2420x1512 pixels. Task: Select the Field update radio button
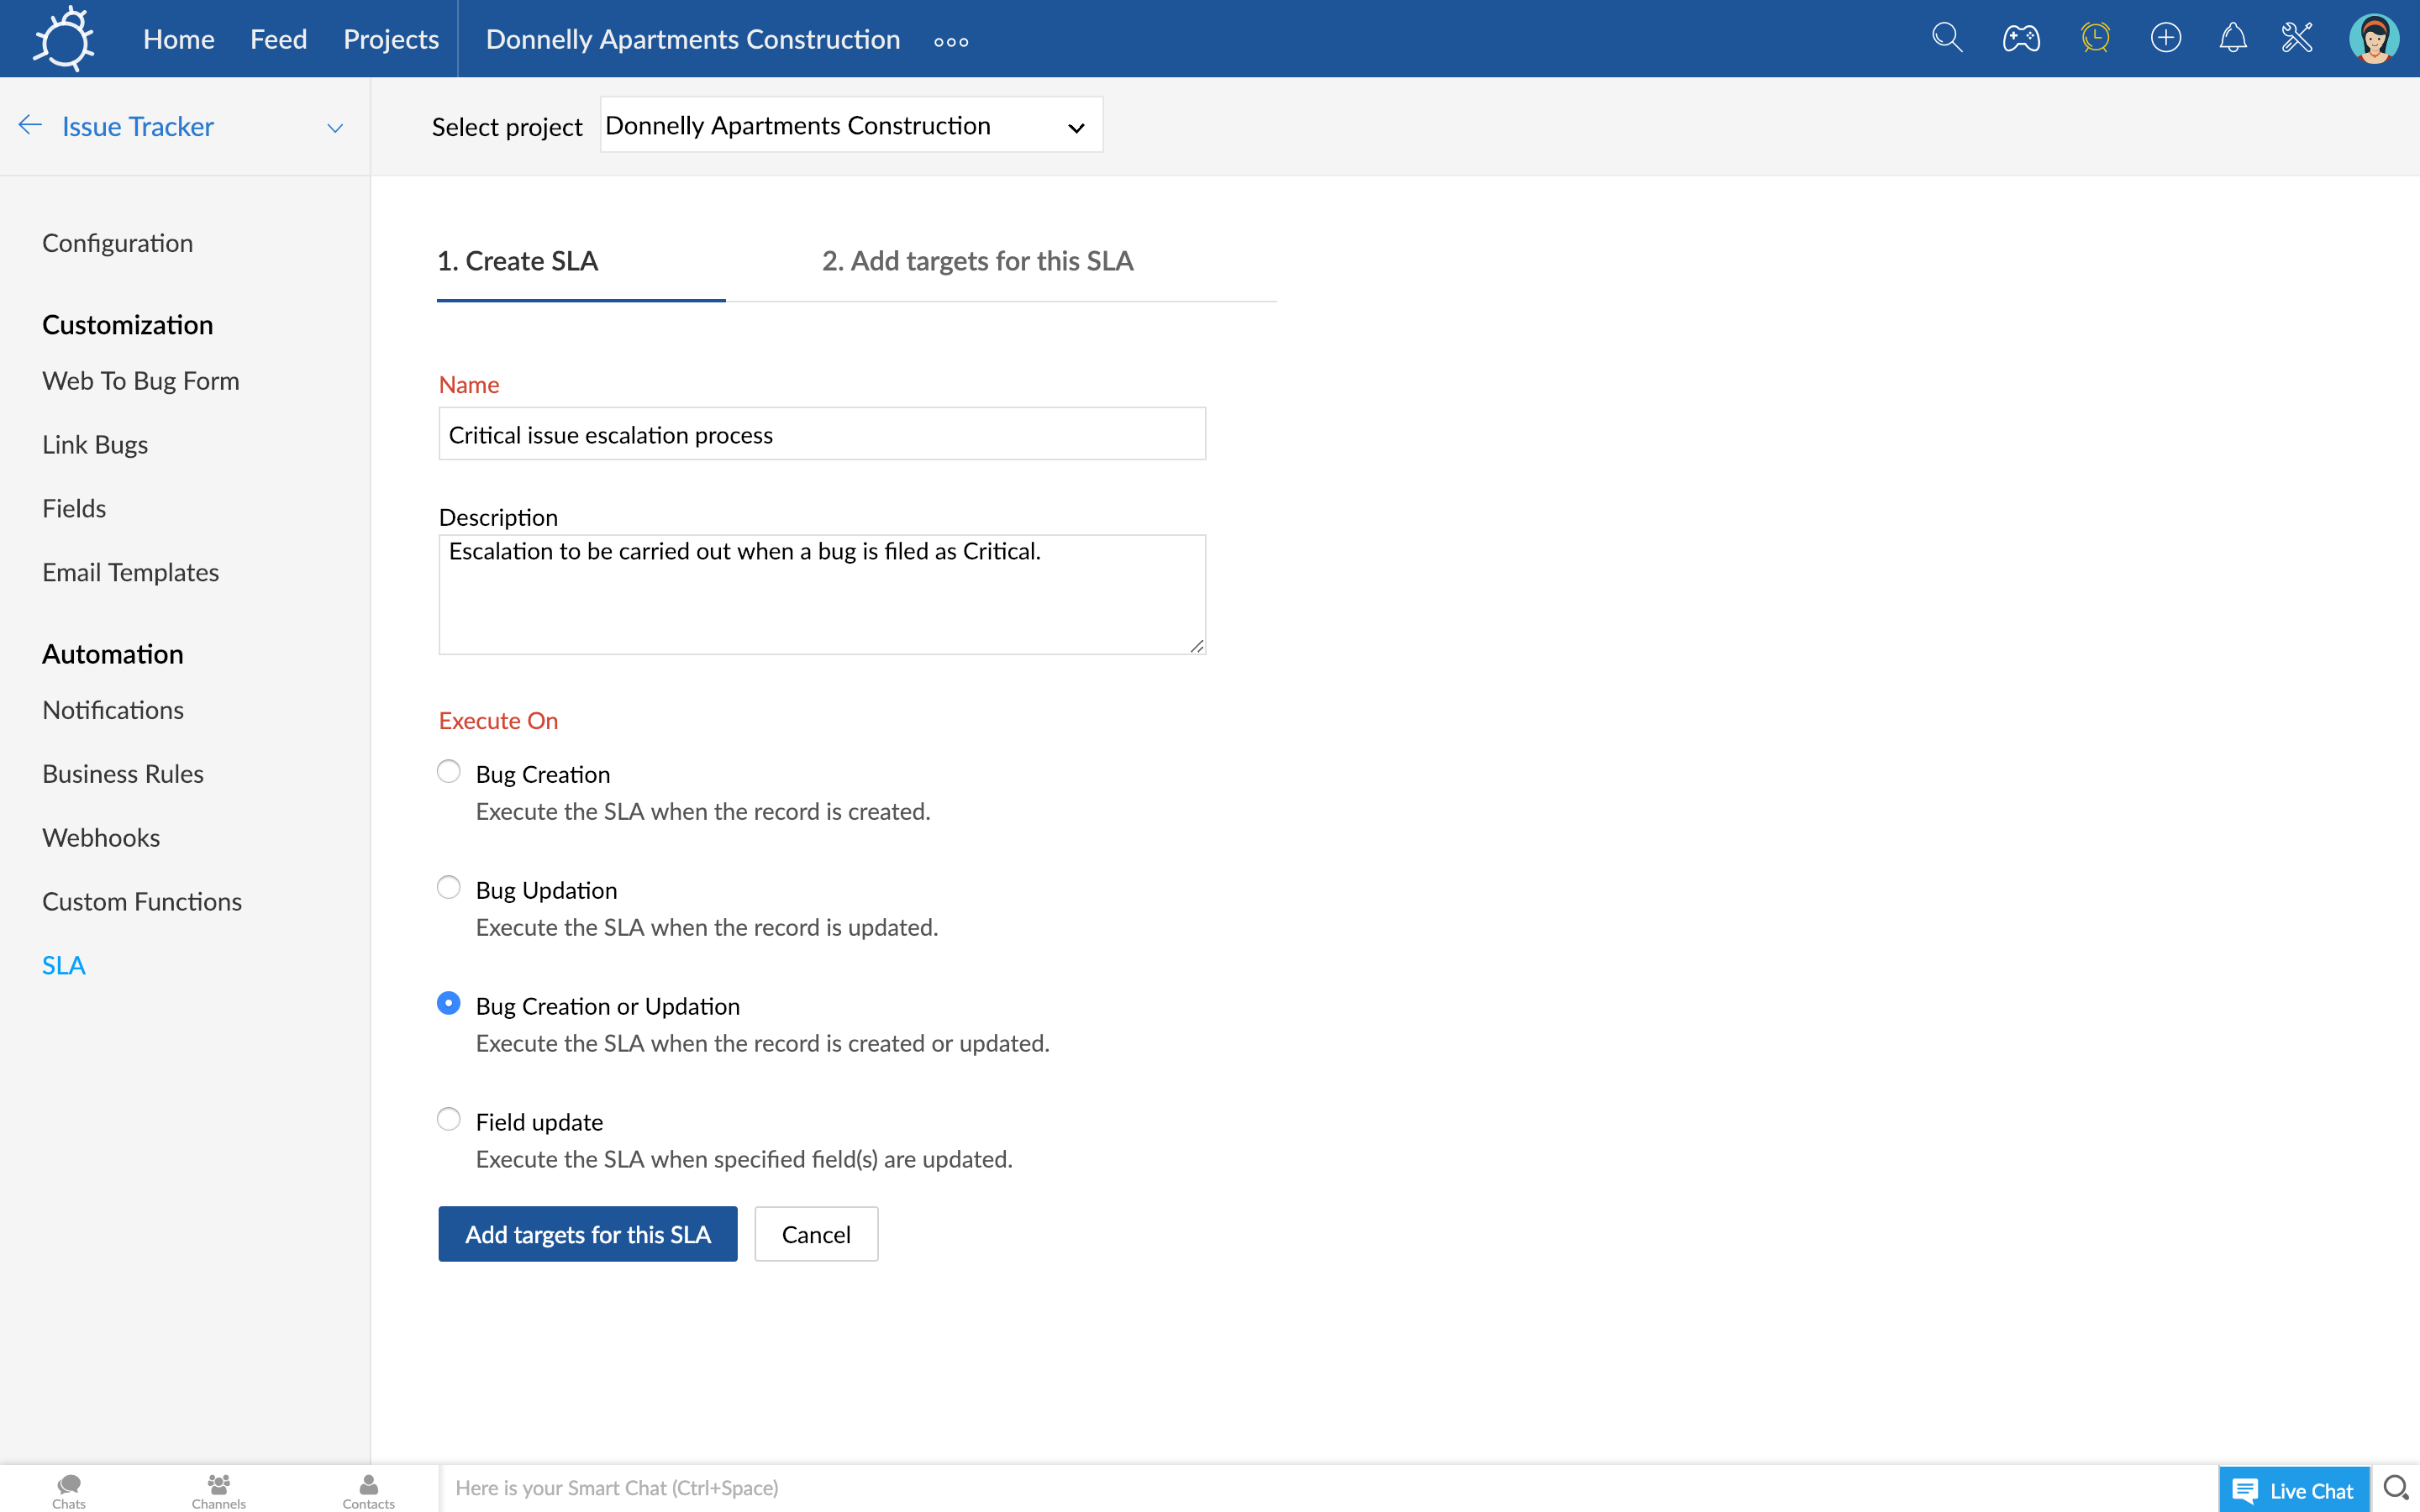pyautogui.click(x=448, y=1118)
